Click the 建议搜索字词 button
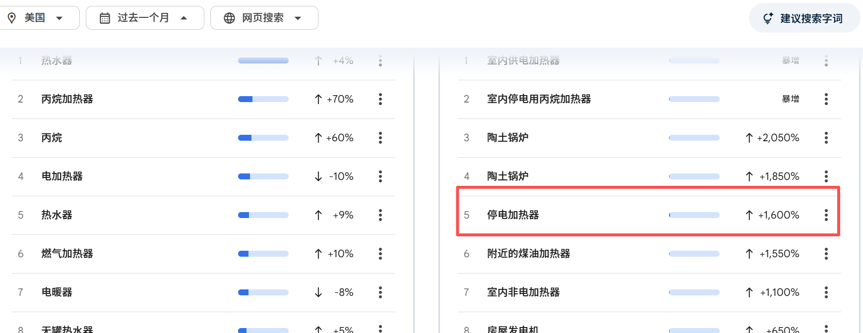 (x=804, y=18)
